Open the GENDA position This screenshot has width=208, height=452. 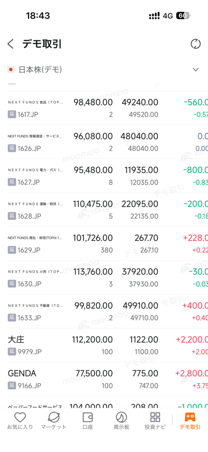coord(107,379)
